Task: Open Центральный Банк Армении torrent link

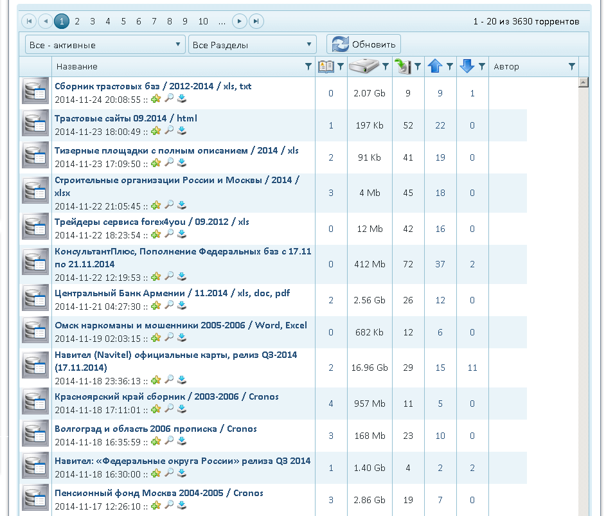Action: point(172,293)
